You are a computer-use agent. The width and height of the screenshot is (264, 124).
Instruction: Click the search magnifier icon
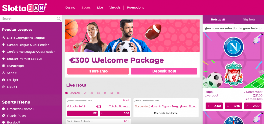(x=59, y=19)
